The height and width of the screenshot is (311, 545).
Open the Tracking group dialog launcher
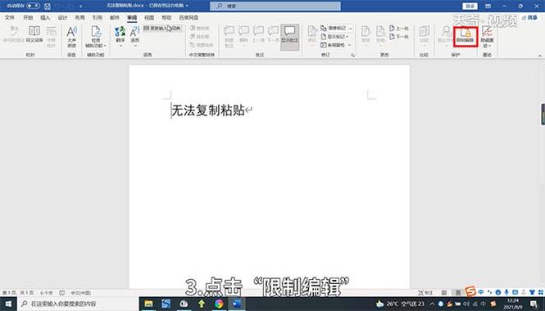point(352,56)
